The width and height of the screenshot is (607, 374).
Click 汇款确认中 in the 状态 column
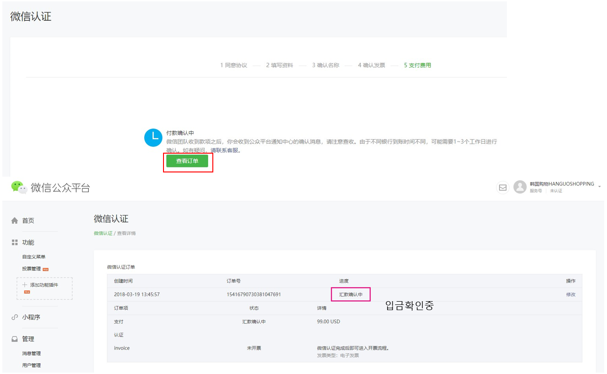254,322
